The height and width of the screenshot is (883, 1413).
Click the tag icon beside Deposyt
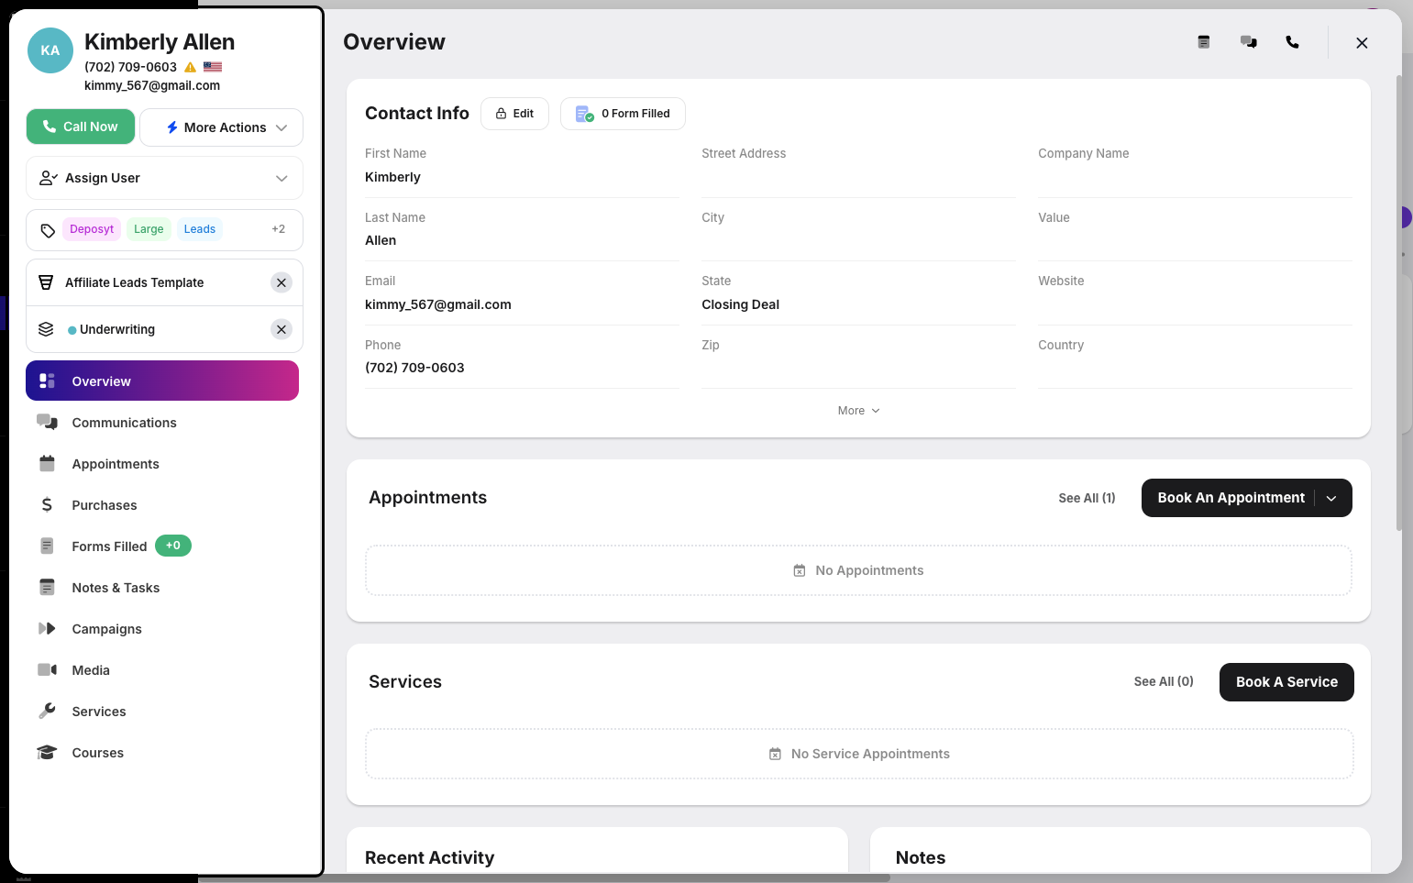pos(48,230)
